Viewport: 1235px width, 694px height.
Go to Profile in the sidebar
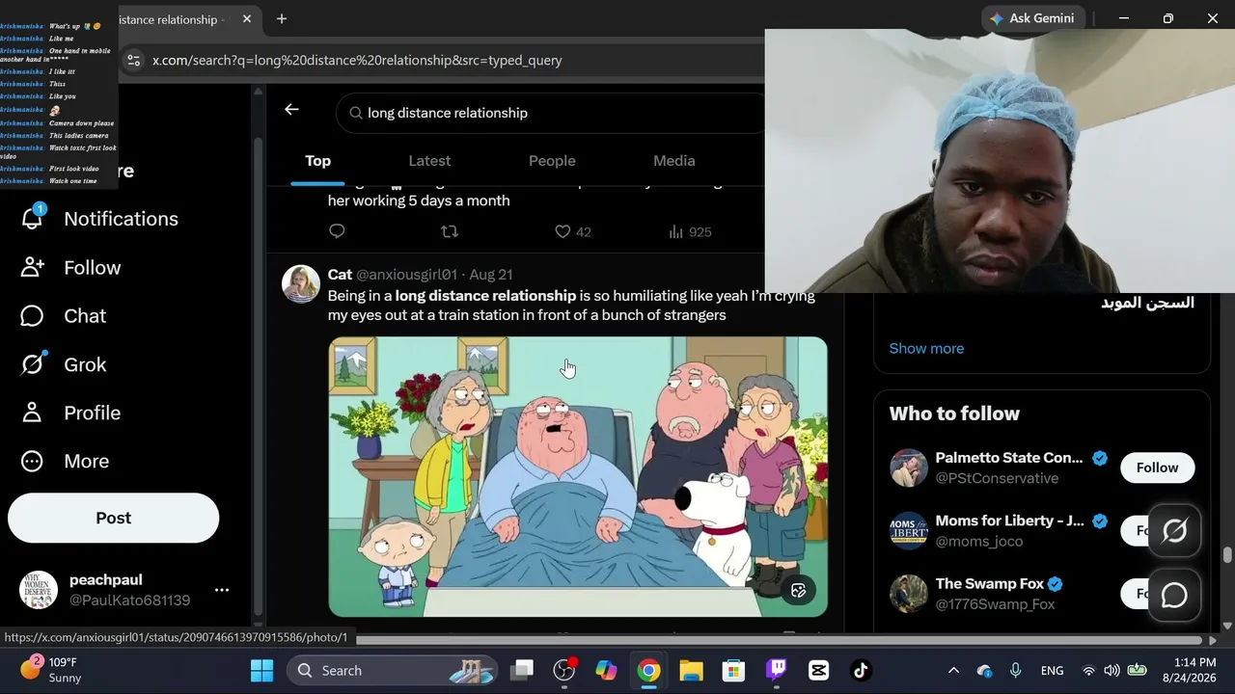pyautogui.click(x=70, y=413)
